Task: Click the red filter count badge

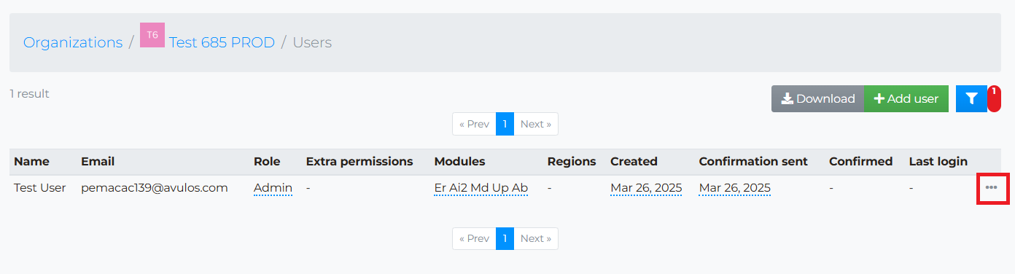Action: pyautogui.click(x=994, y=98)
